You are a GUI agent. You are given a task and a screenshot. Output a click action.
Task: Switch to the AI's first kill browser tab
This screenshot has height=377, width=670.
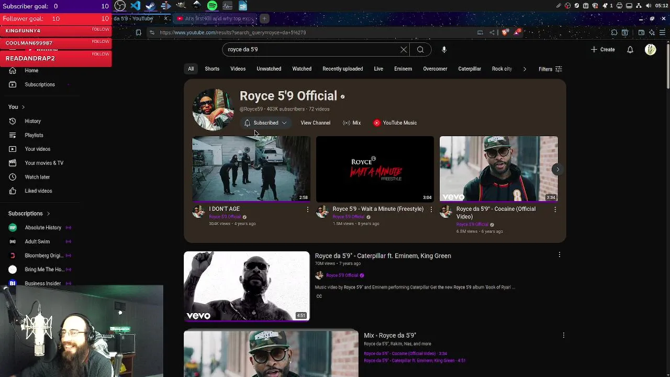click(x=216, y=19)
